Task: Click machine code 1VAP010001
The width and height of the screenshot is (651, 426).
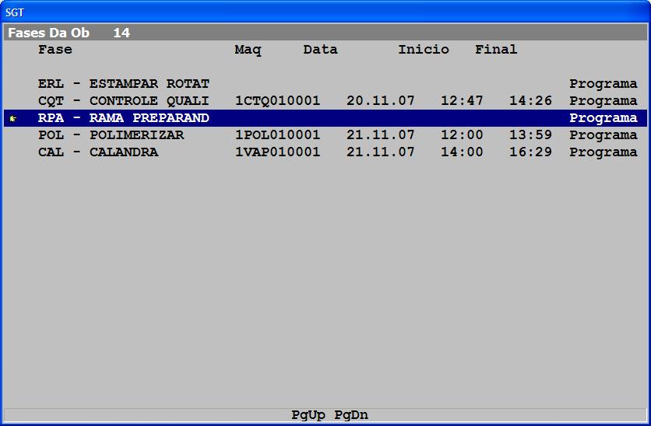Action: click(x=277, y=152)
